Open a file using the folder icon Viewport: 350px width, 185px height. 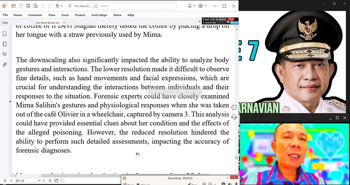pyautogui.click(x=14, y=6)
